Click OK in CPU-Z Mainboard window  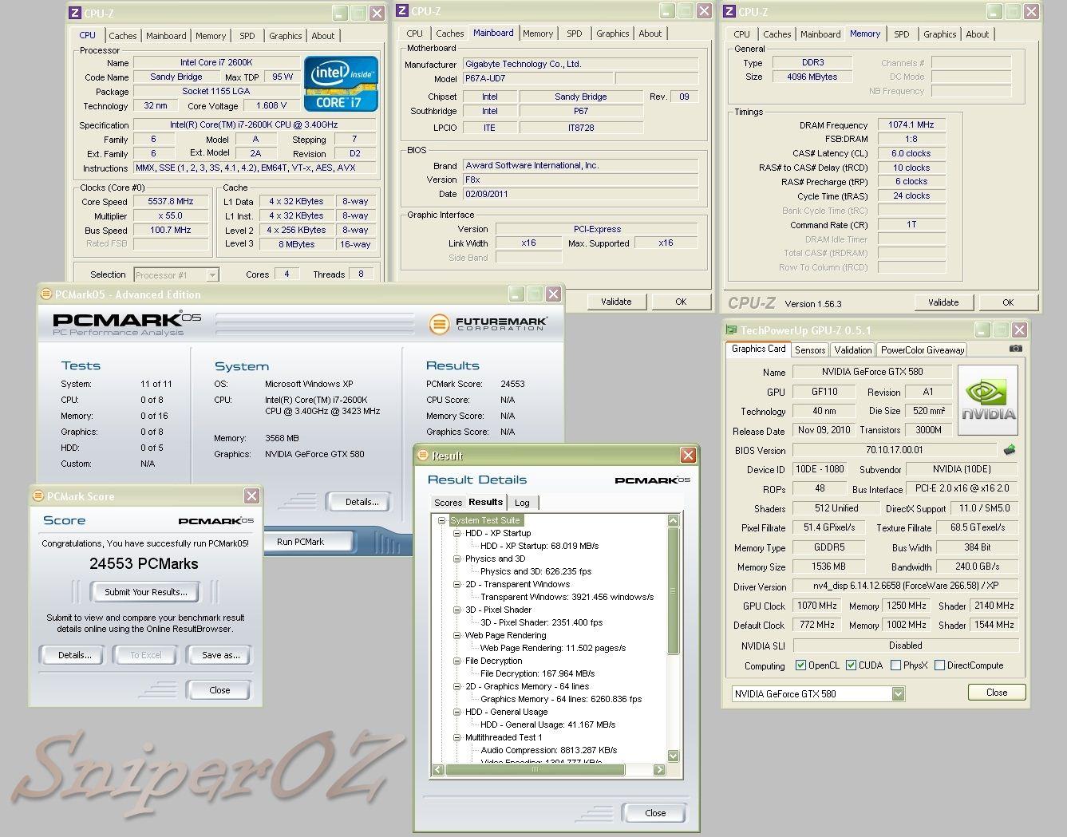(x=681, y=302)
